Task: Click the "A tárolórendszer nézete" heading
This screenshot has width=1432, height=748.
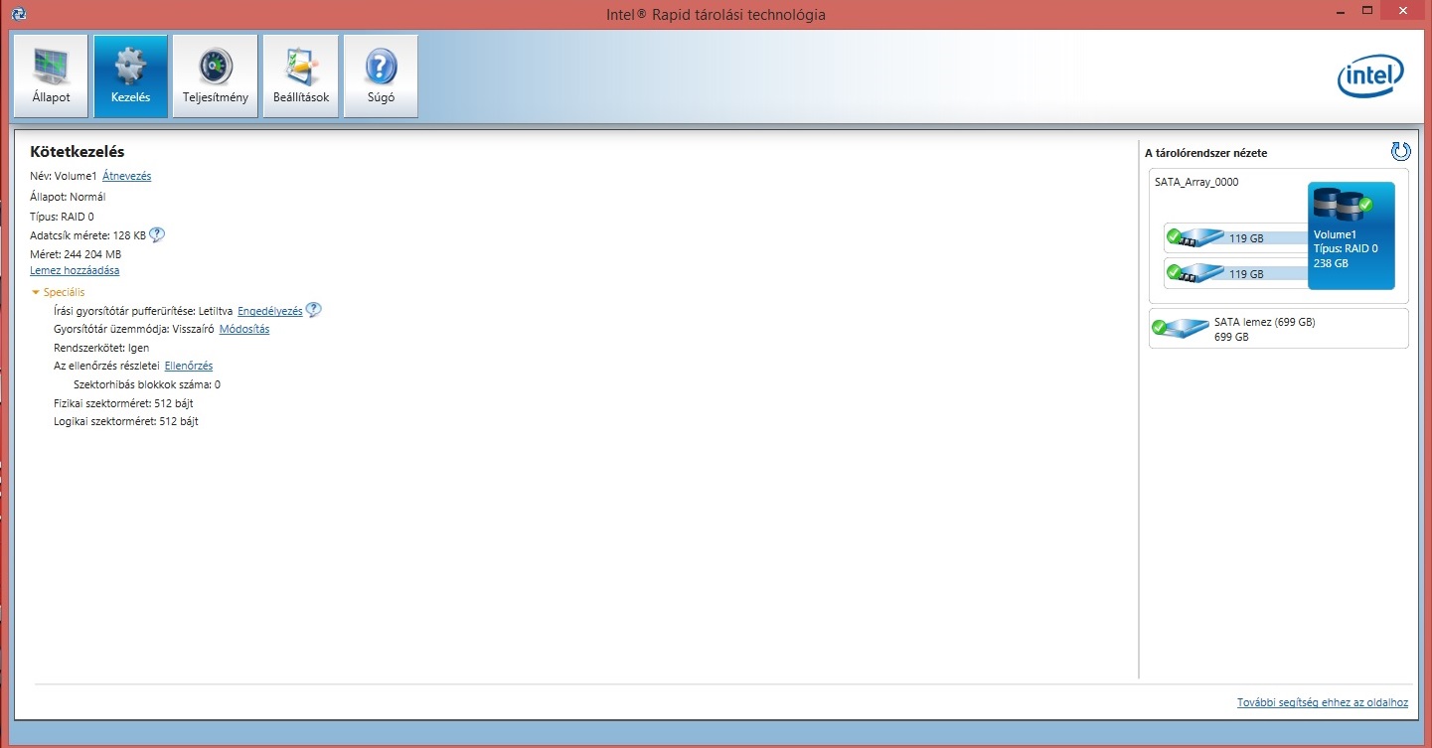Action: click(x=1206, y=153)
